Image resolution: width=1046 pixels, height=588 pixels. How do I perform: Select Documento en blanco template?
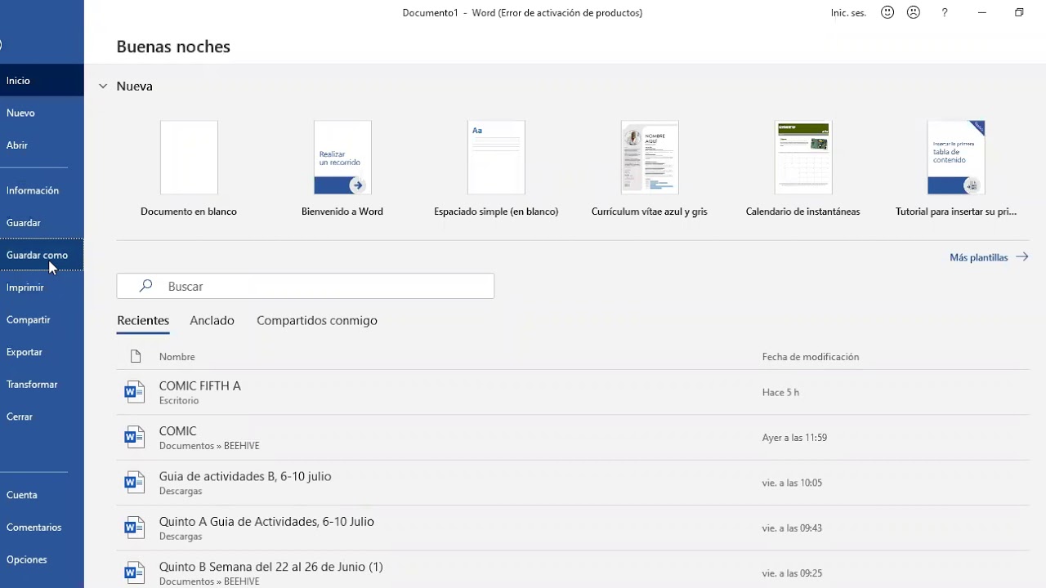pyautogui.click(x=189, y=169)
